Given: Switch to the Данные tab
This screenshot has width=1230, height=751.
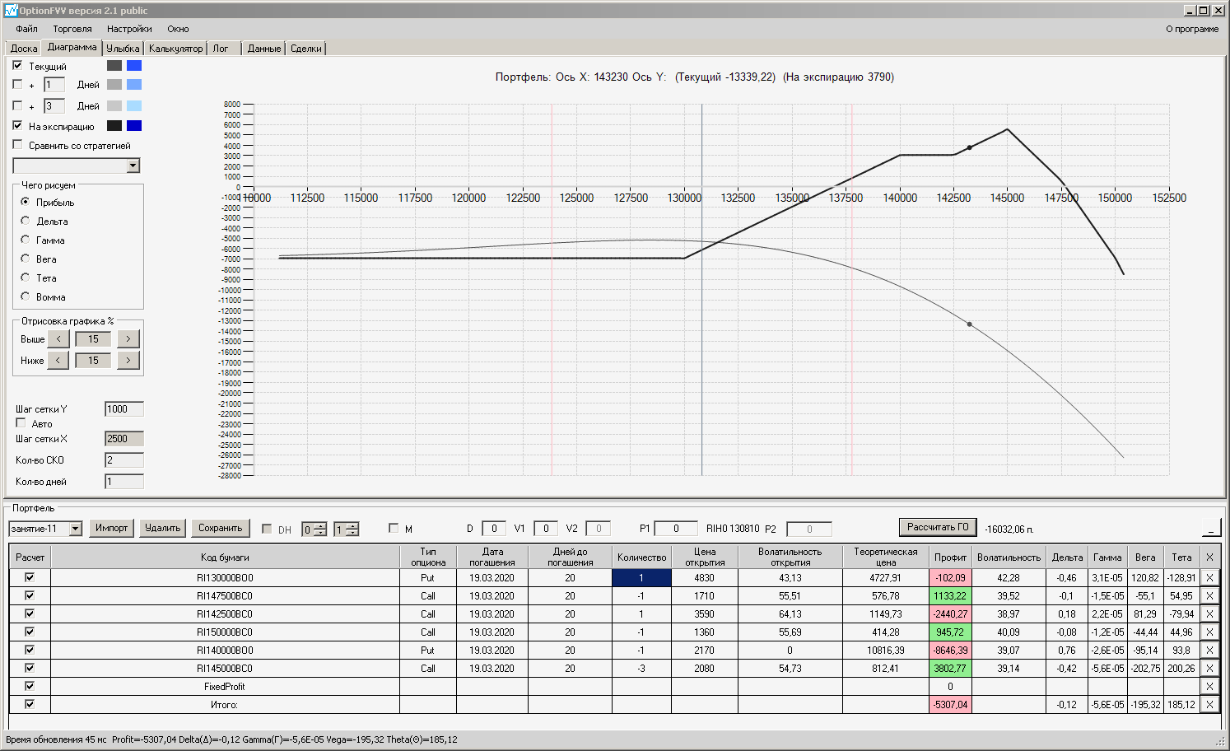Looking at the screenshot, I should click(264, 49).
